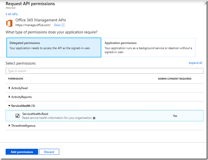208x160 pixels.
Task: Go back to All APIs
Action: click(12, 14)
